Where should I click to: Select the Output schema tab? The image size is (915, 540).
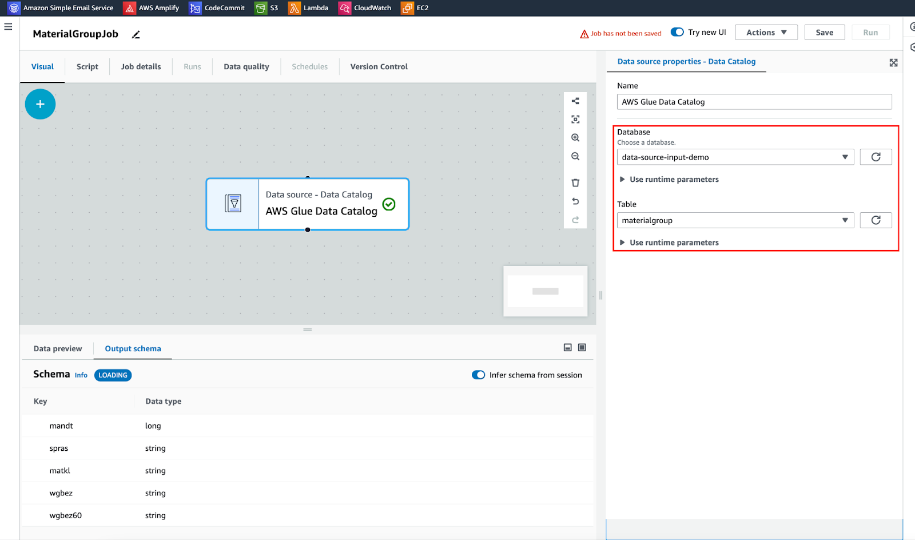coord(133,349)
